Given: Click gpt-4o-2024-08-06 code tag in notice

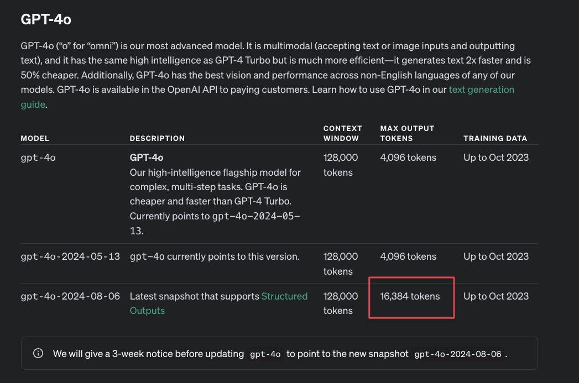Looking at the screenshot, I should click(457, 354).
